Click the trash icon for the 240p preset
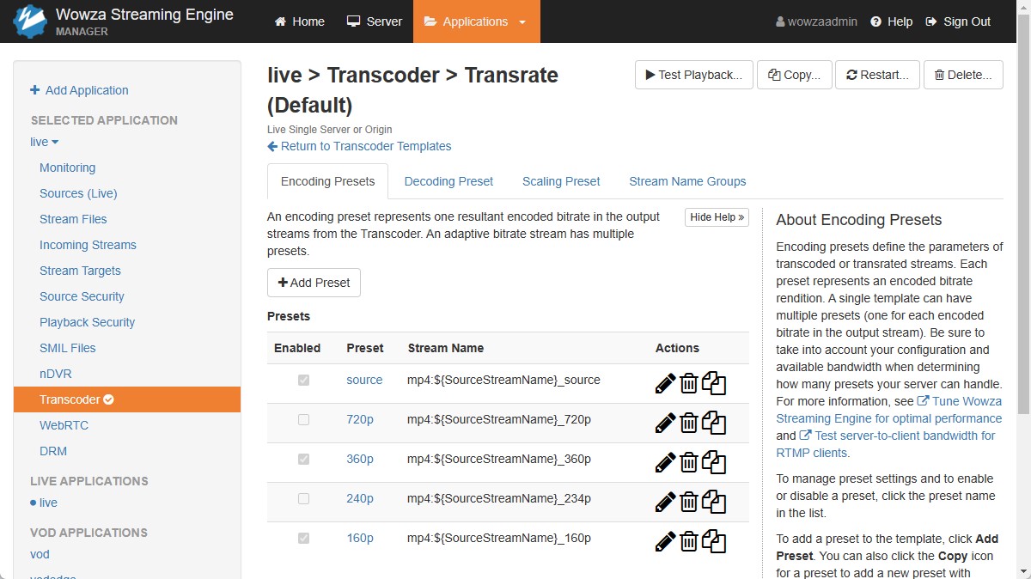 click(688, 502)
